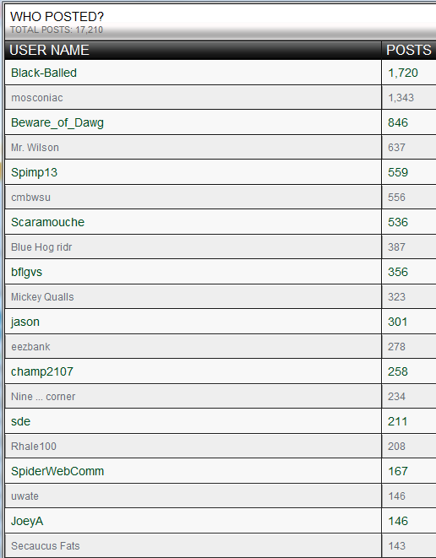Select the Secaucus Fats user entry

coord(46,546)
